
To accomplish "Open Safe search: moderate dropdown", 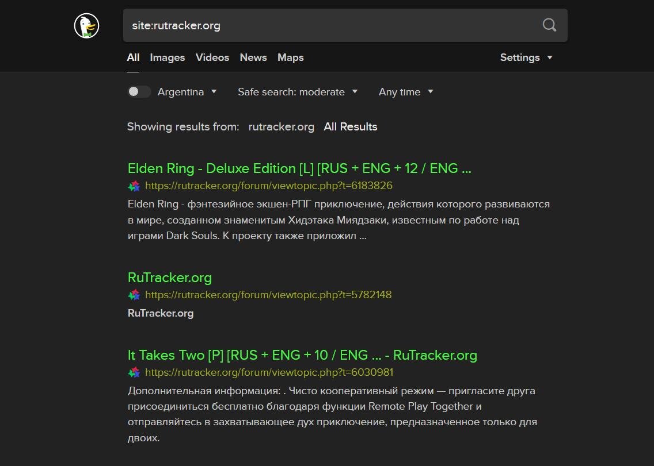I will point(298,92).
